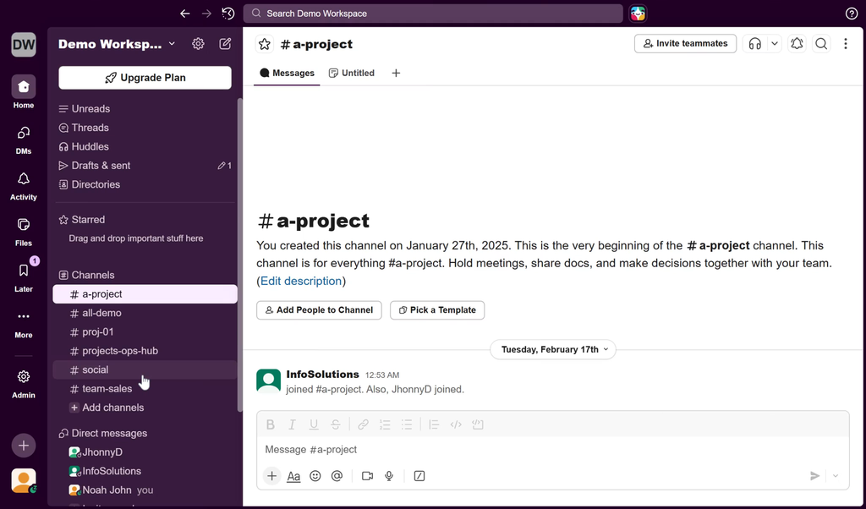Open Activity in the left rail
Screen dimensions: 866x509
coord(24,185)
